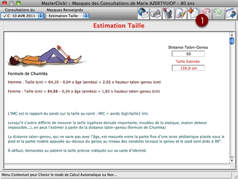Add a new mask with the plus-page icon

194,14
